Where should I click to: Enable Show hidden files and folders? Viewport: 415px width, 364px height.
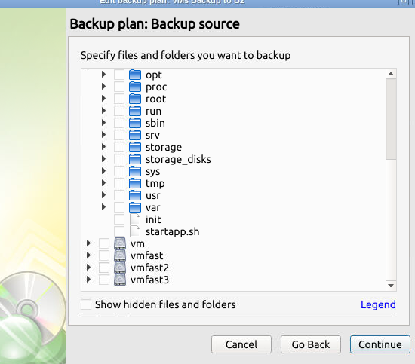pos(86,304)
